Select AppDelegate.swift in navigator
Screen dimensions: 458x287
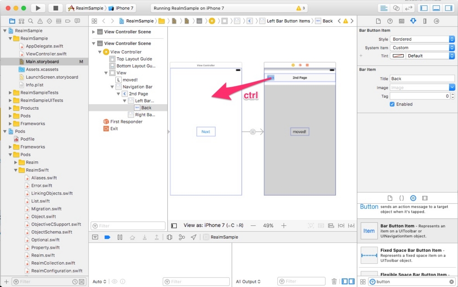[x=44, y=46]
